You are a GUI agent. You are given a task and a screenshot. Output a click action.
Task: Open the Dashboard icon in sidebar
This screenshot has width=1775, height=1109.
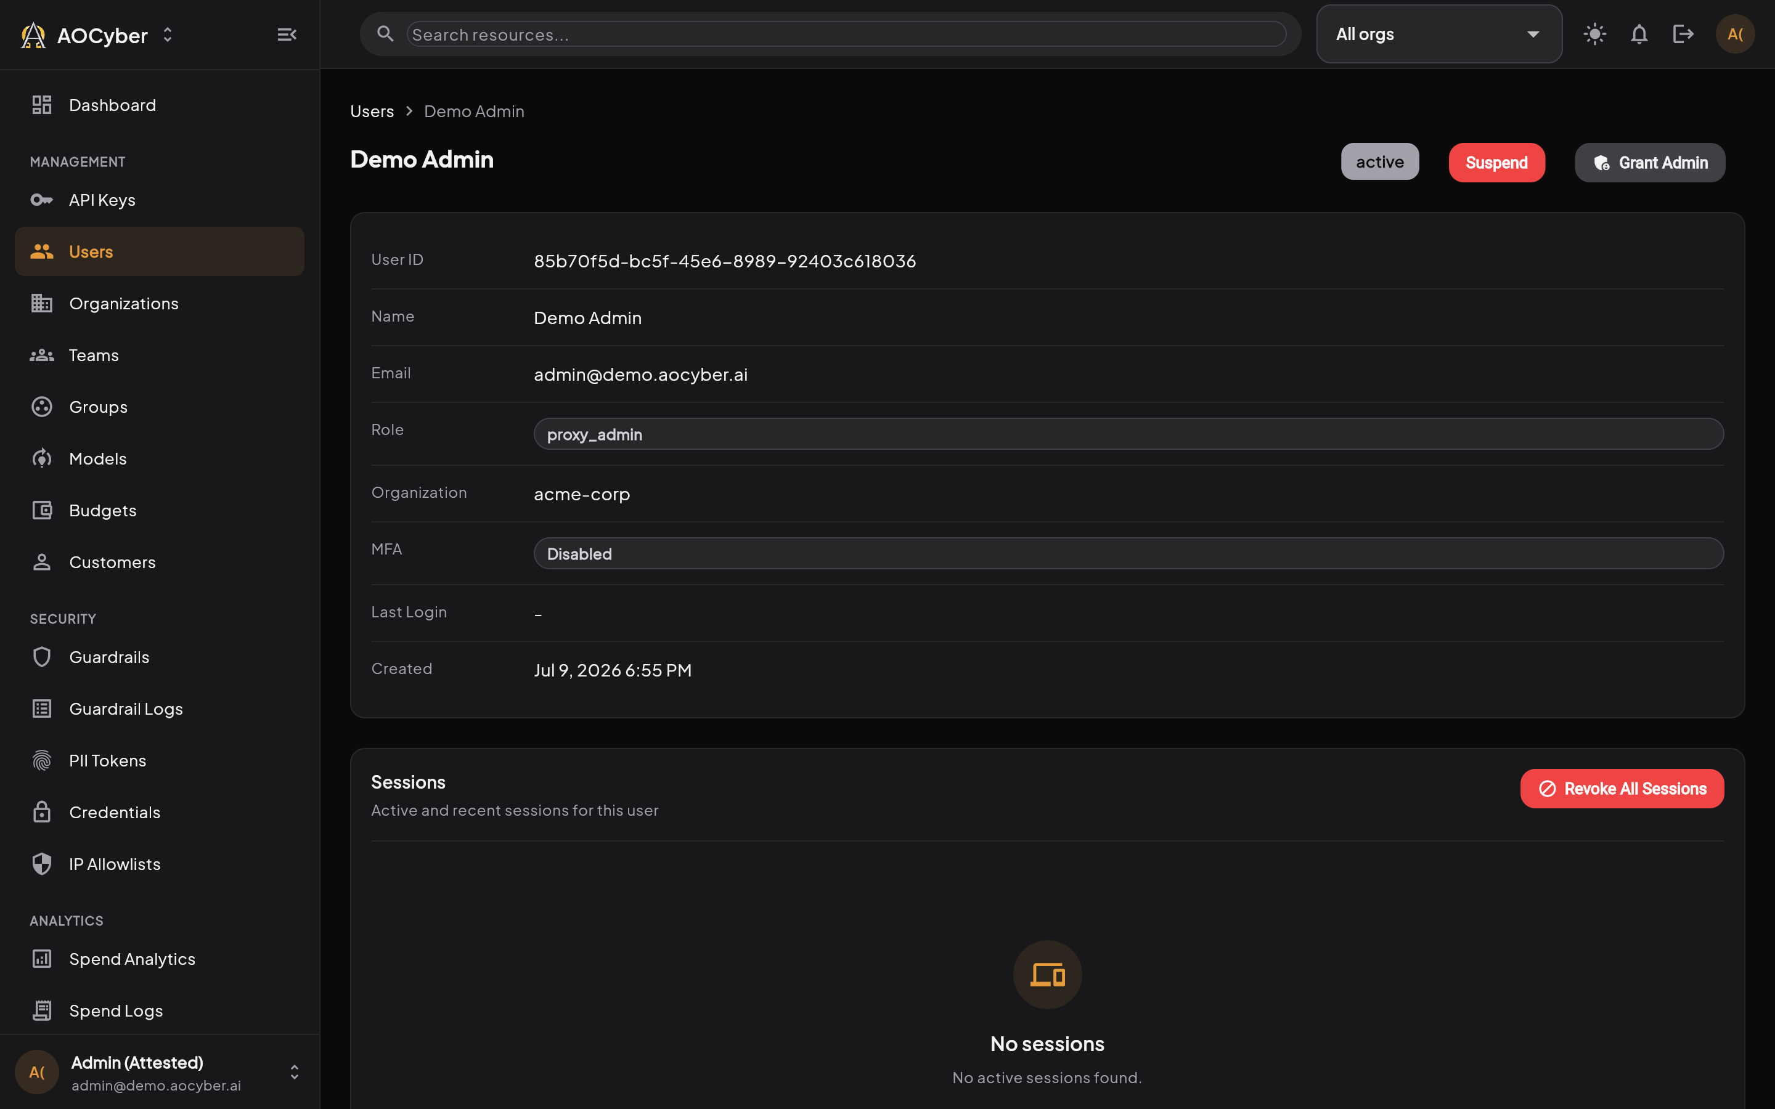click(42, 105)
